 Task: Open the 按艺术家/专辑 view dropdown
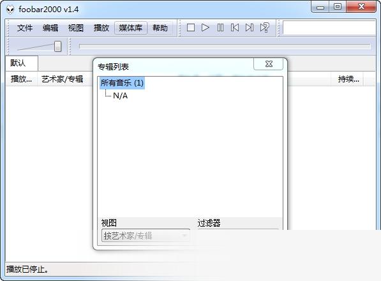coord(146,236)
